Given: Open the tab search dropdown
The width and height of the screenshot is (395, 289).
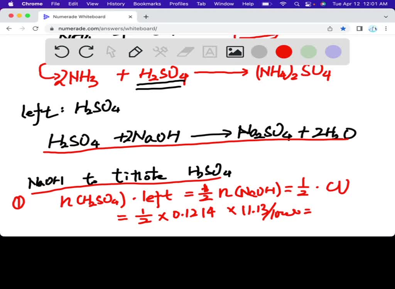Looking at the screenshot, I should pyautogui.click(x=386, y=17).
